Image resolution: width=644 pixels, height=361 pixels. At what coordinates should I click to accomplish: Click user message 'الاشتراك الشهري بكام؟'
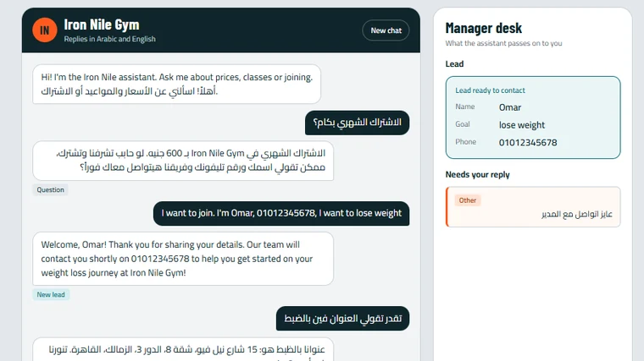(357, 123)
